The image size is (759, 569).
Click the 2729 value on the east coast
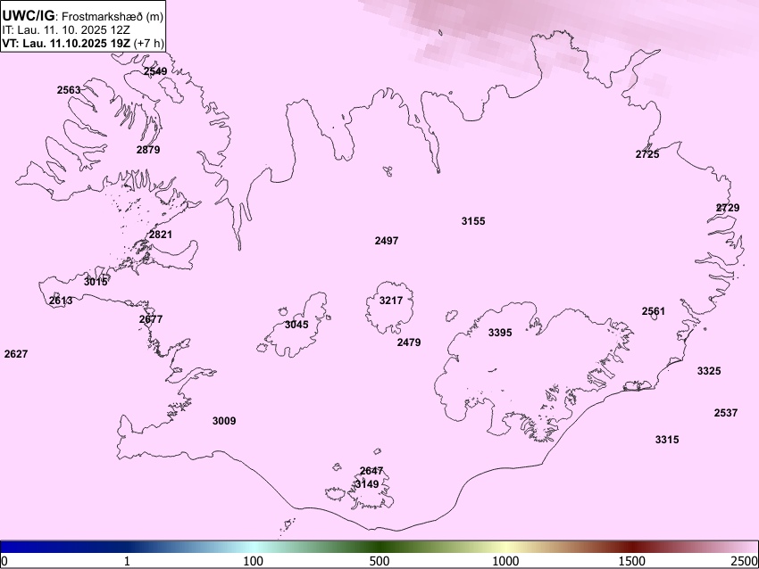point(728,208)
